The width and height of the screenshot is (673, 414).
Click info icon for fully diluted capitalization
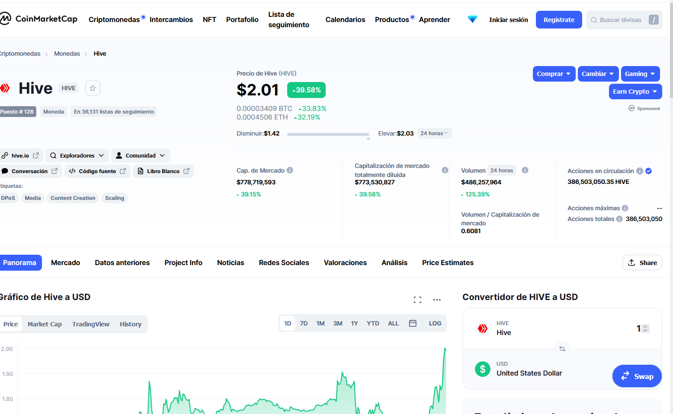pos(445,170)
